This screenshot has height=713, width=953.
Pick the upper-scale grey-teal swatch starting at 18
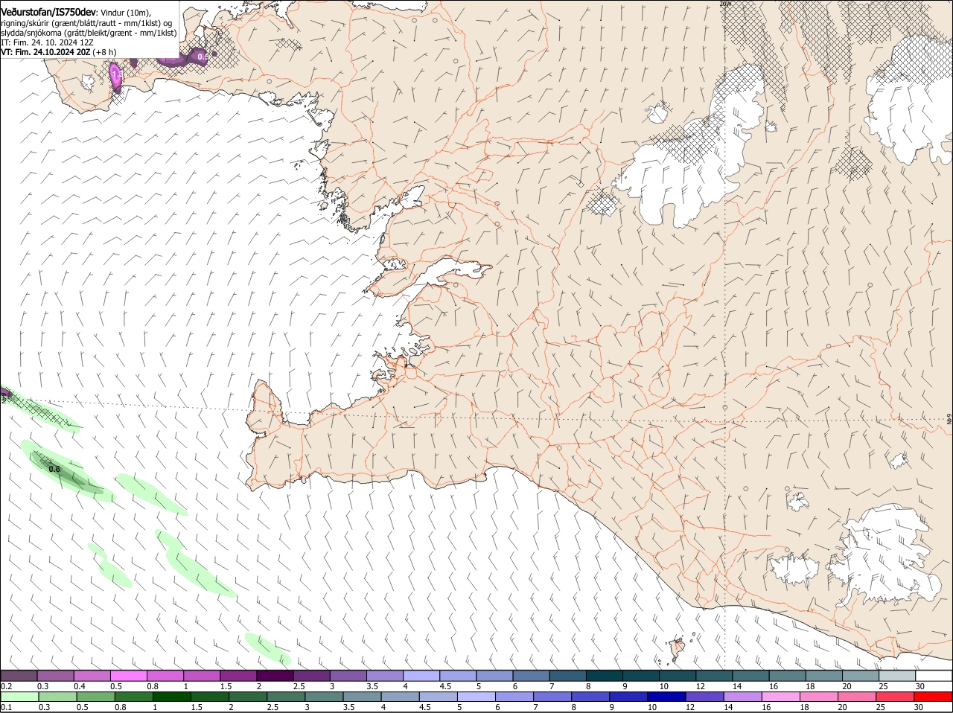824,675
